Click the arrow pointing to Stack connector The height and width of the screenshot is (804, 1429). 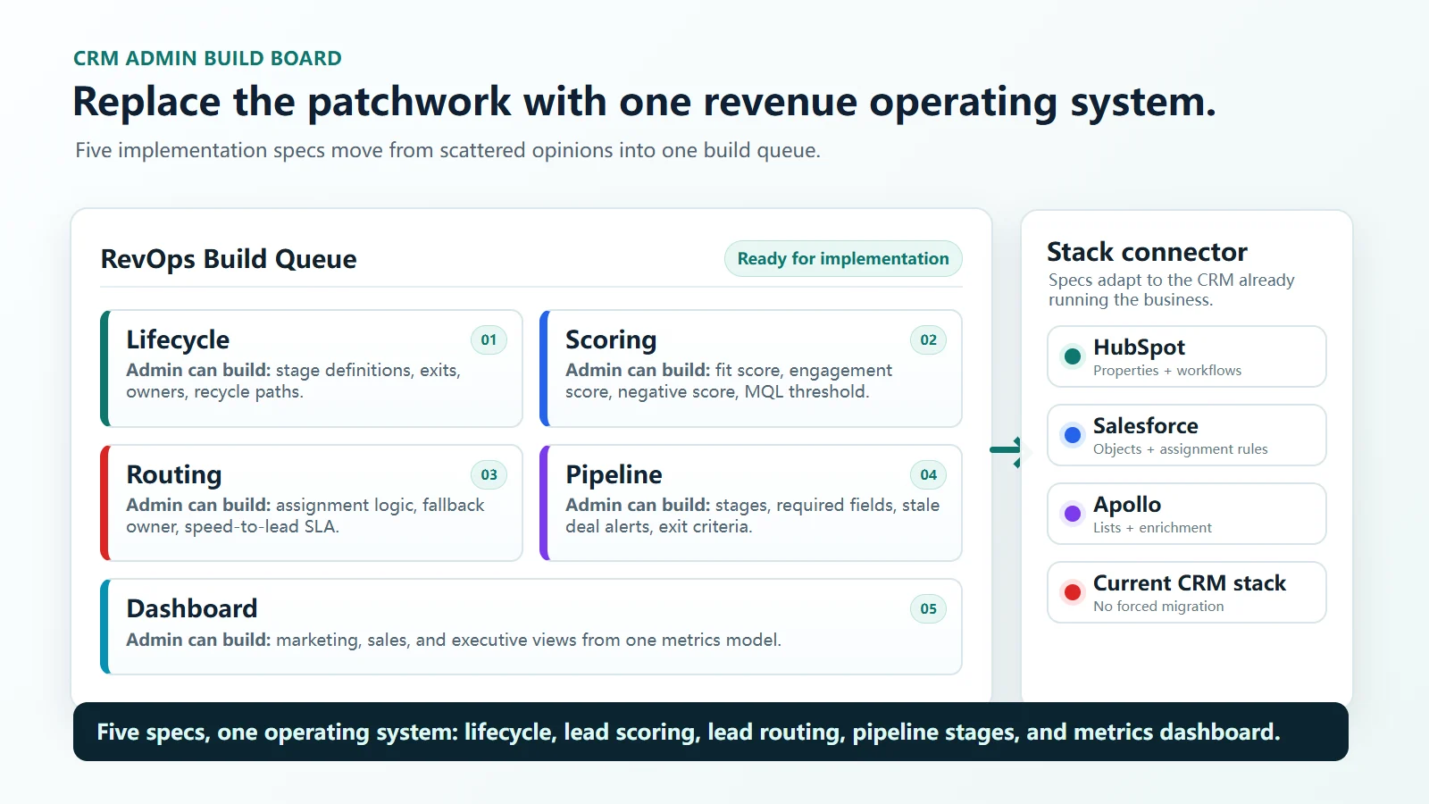pyautogui.click(x=1006, y=451)
